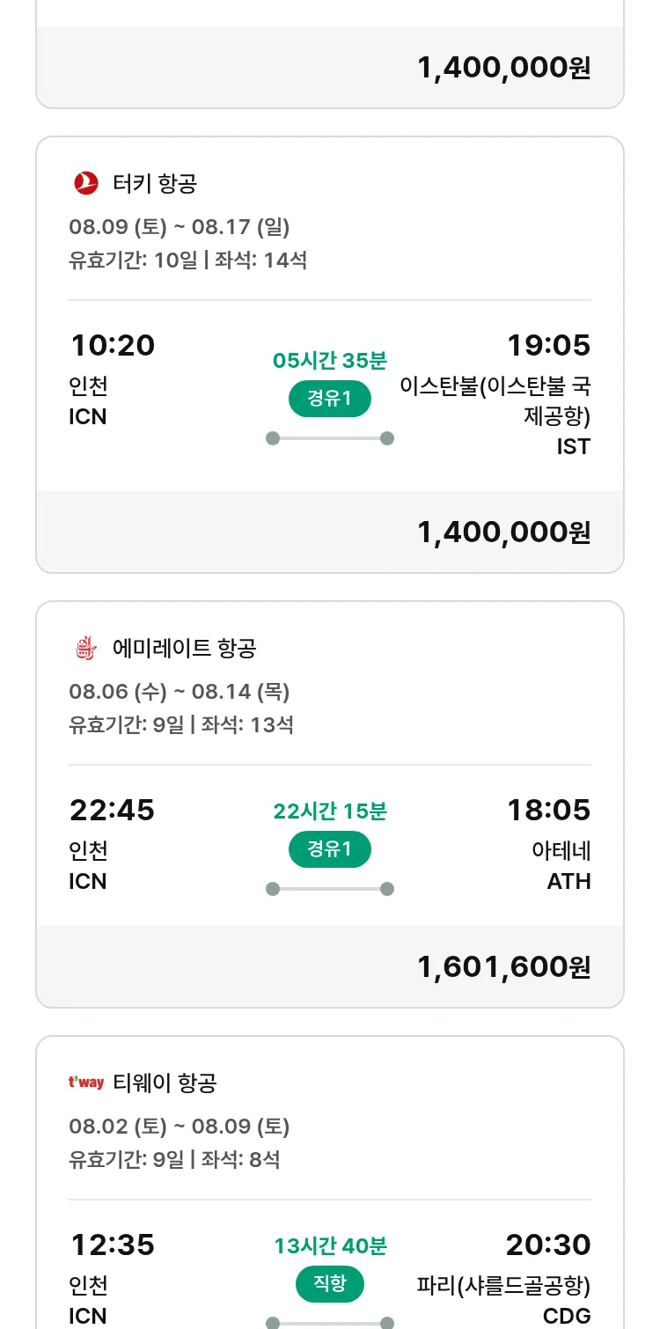The height and width of the screenshot is (1329, 660).
Task: Click the 22:45 Emirates departure time
Action: (x=112, y=810)
